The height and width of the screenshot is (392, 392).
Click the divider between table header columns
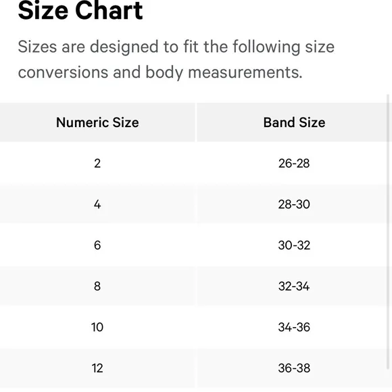tap(196, 122)
